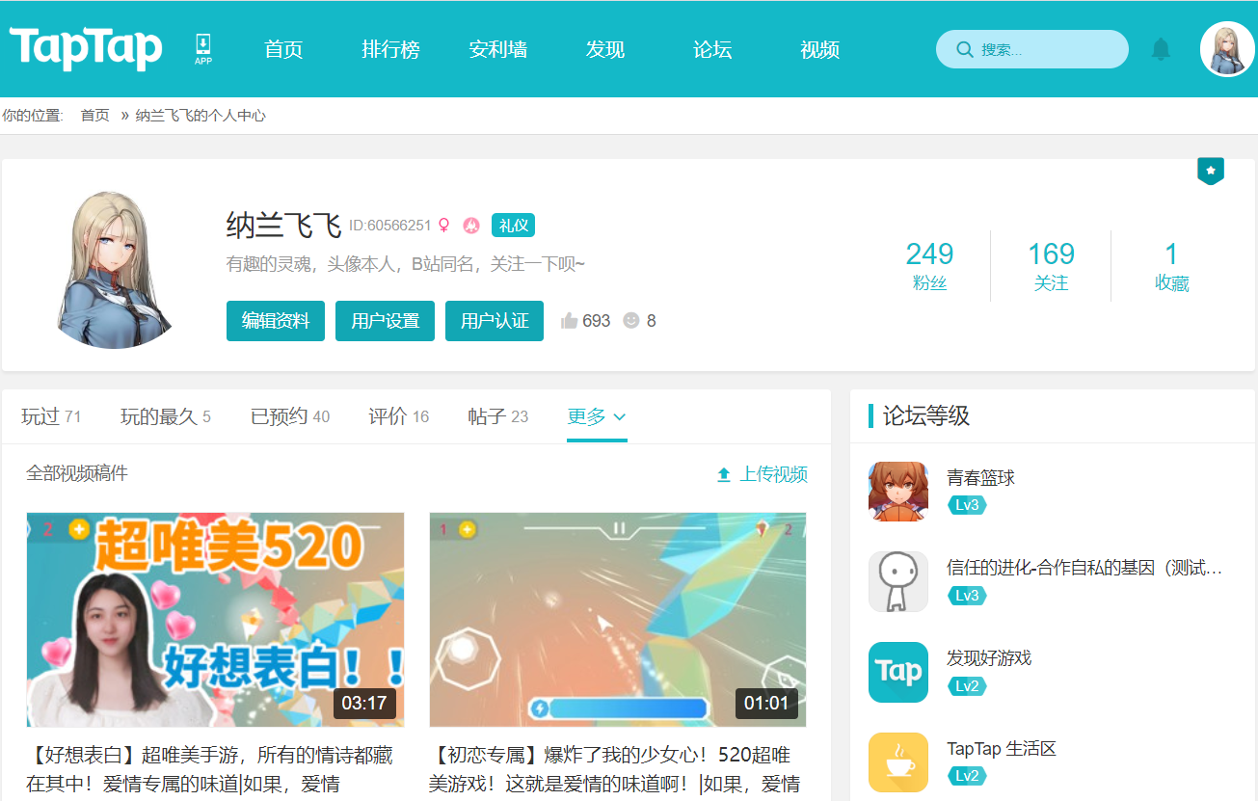Click the Lv2 badge under TapTap 生活区
1258x801 pixels.
967,776
